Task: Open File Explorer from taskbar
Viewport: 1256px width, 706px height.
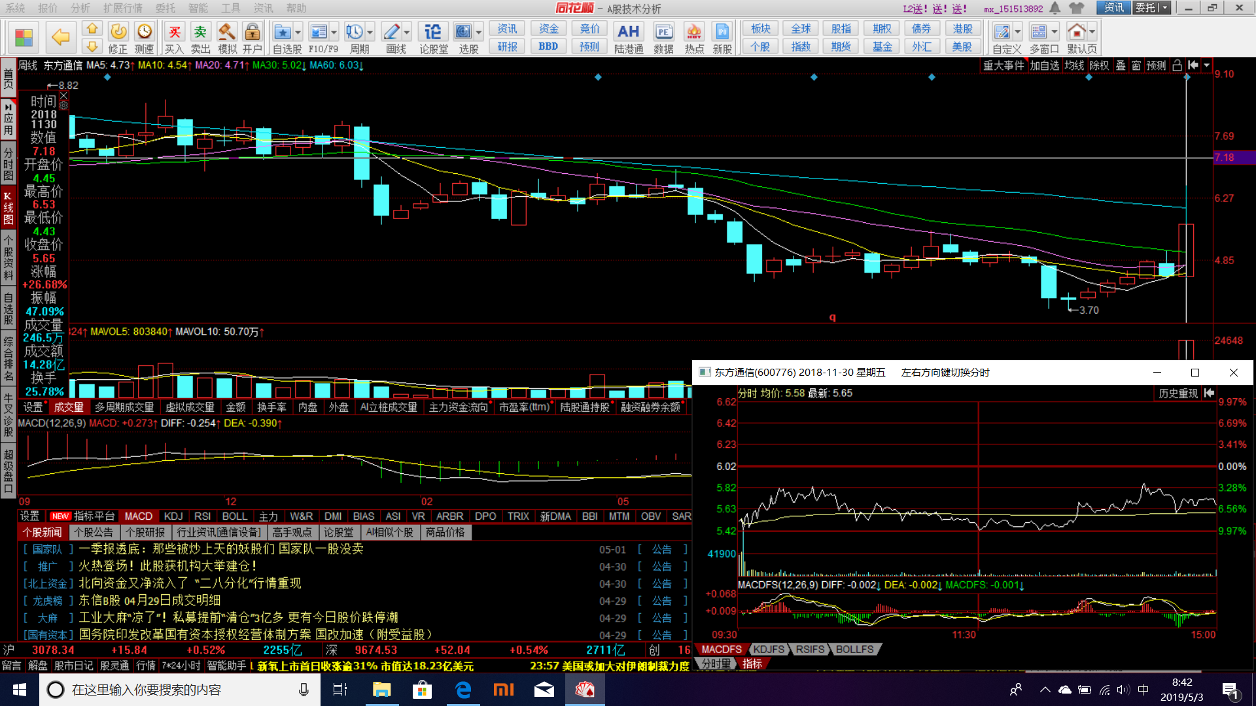Action: [381, 690]
